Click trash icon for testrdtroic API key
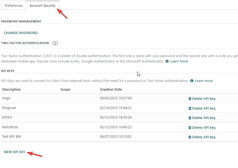This screenshot has width=238, height=168. pos(190,128)
